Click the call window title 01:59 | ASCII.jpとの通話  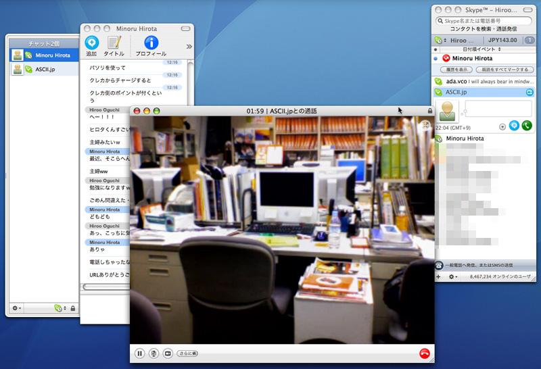coord(281,111)
